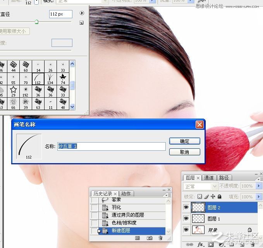Open layer 不透明度 slider arrow
The width and height of the screenshot is (263, 248).
tap(259, 186)
